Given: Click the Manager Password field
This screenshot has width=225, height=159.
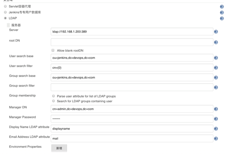Looking at the screenshot, I should (x=132, y=119).
